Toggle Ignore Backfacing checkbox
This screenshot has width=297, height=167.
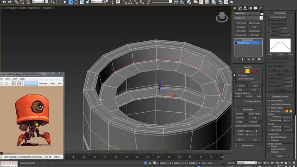pyautogui.click(x=236, y=79)
